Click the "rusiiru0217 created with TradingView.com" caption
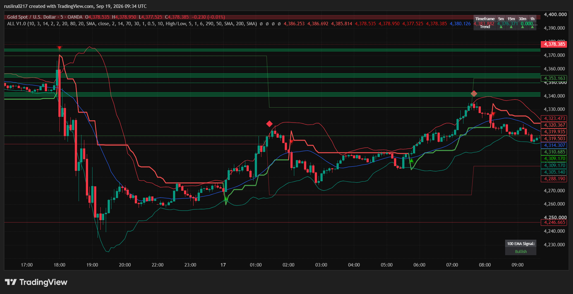Image resolution: width=573 pixels, height=294 pixels. (49, 6)
